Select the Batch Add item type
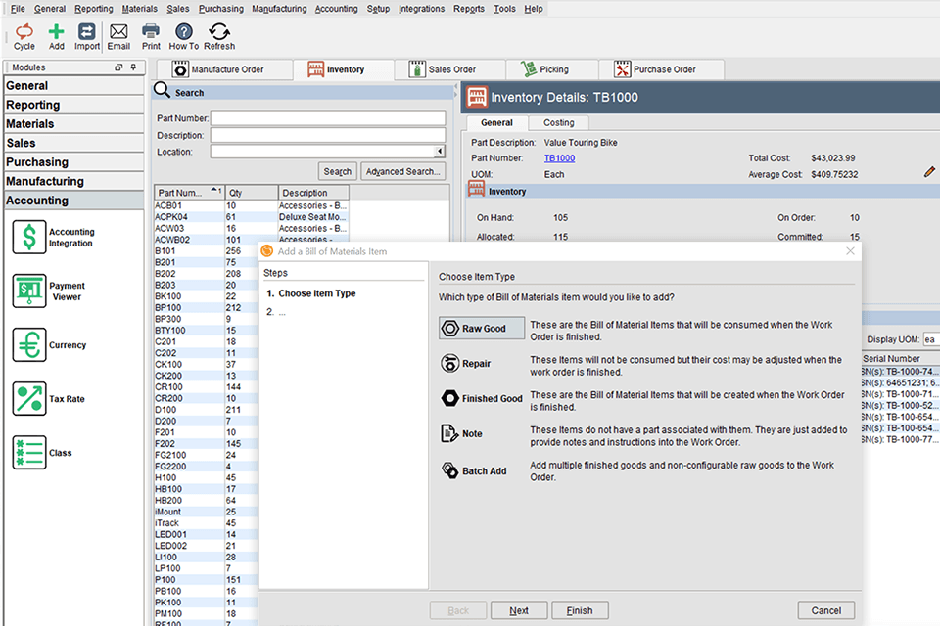Image resolution: width=940 pixels, height=626 pixels. (x=474, y=470)
